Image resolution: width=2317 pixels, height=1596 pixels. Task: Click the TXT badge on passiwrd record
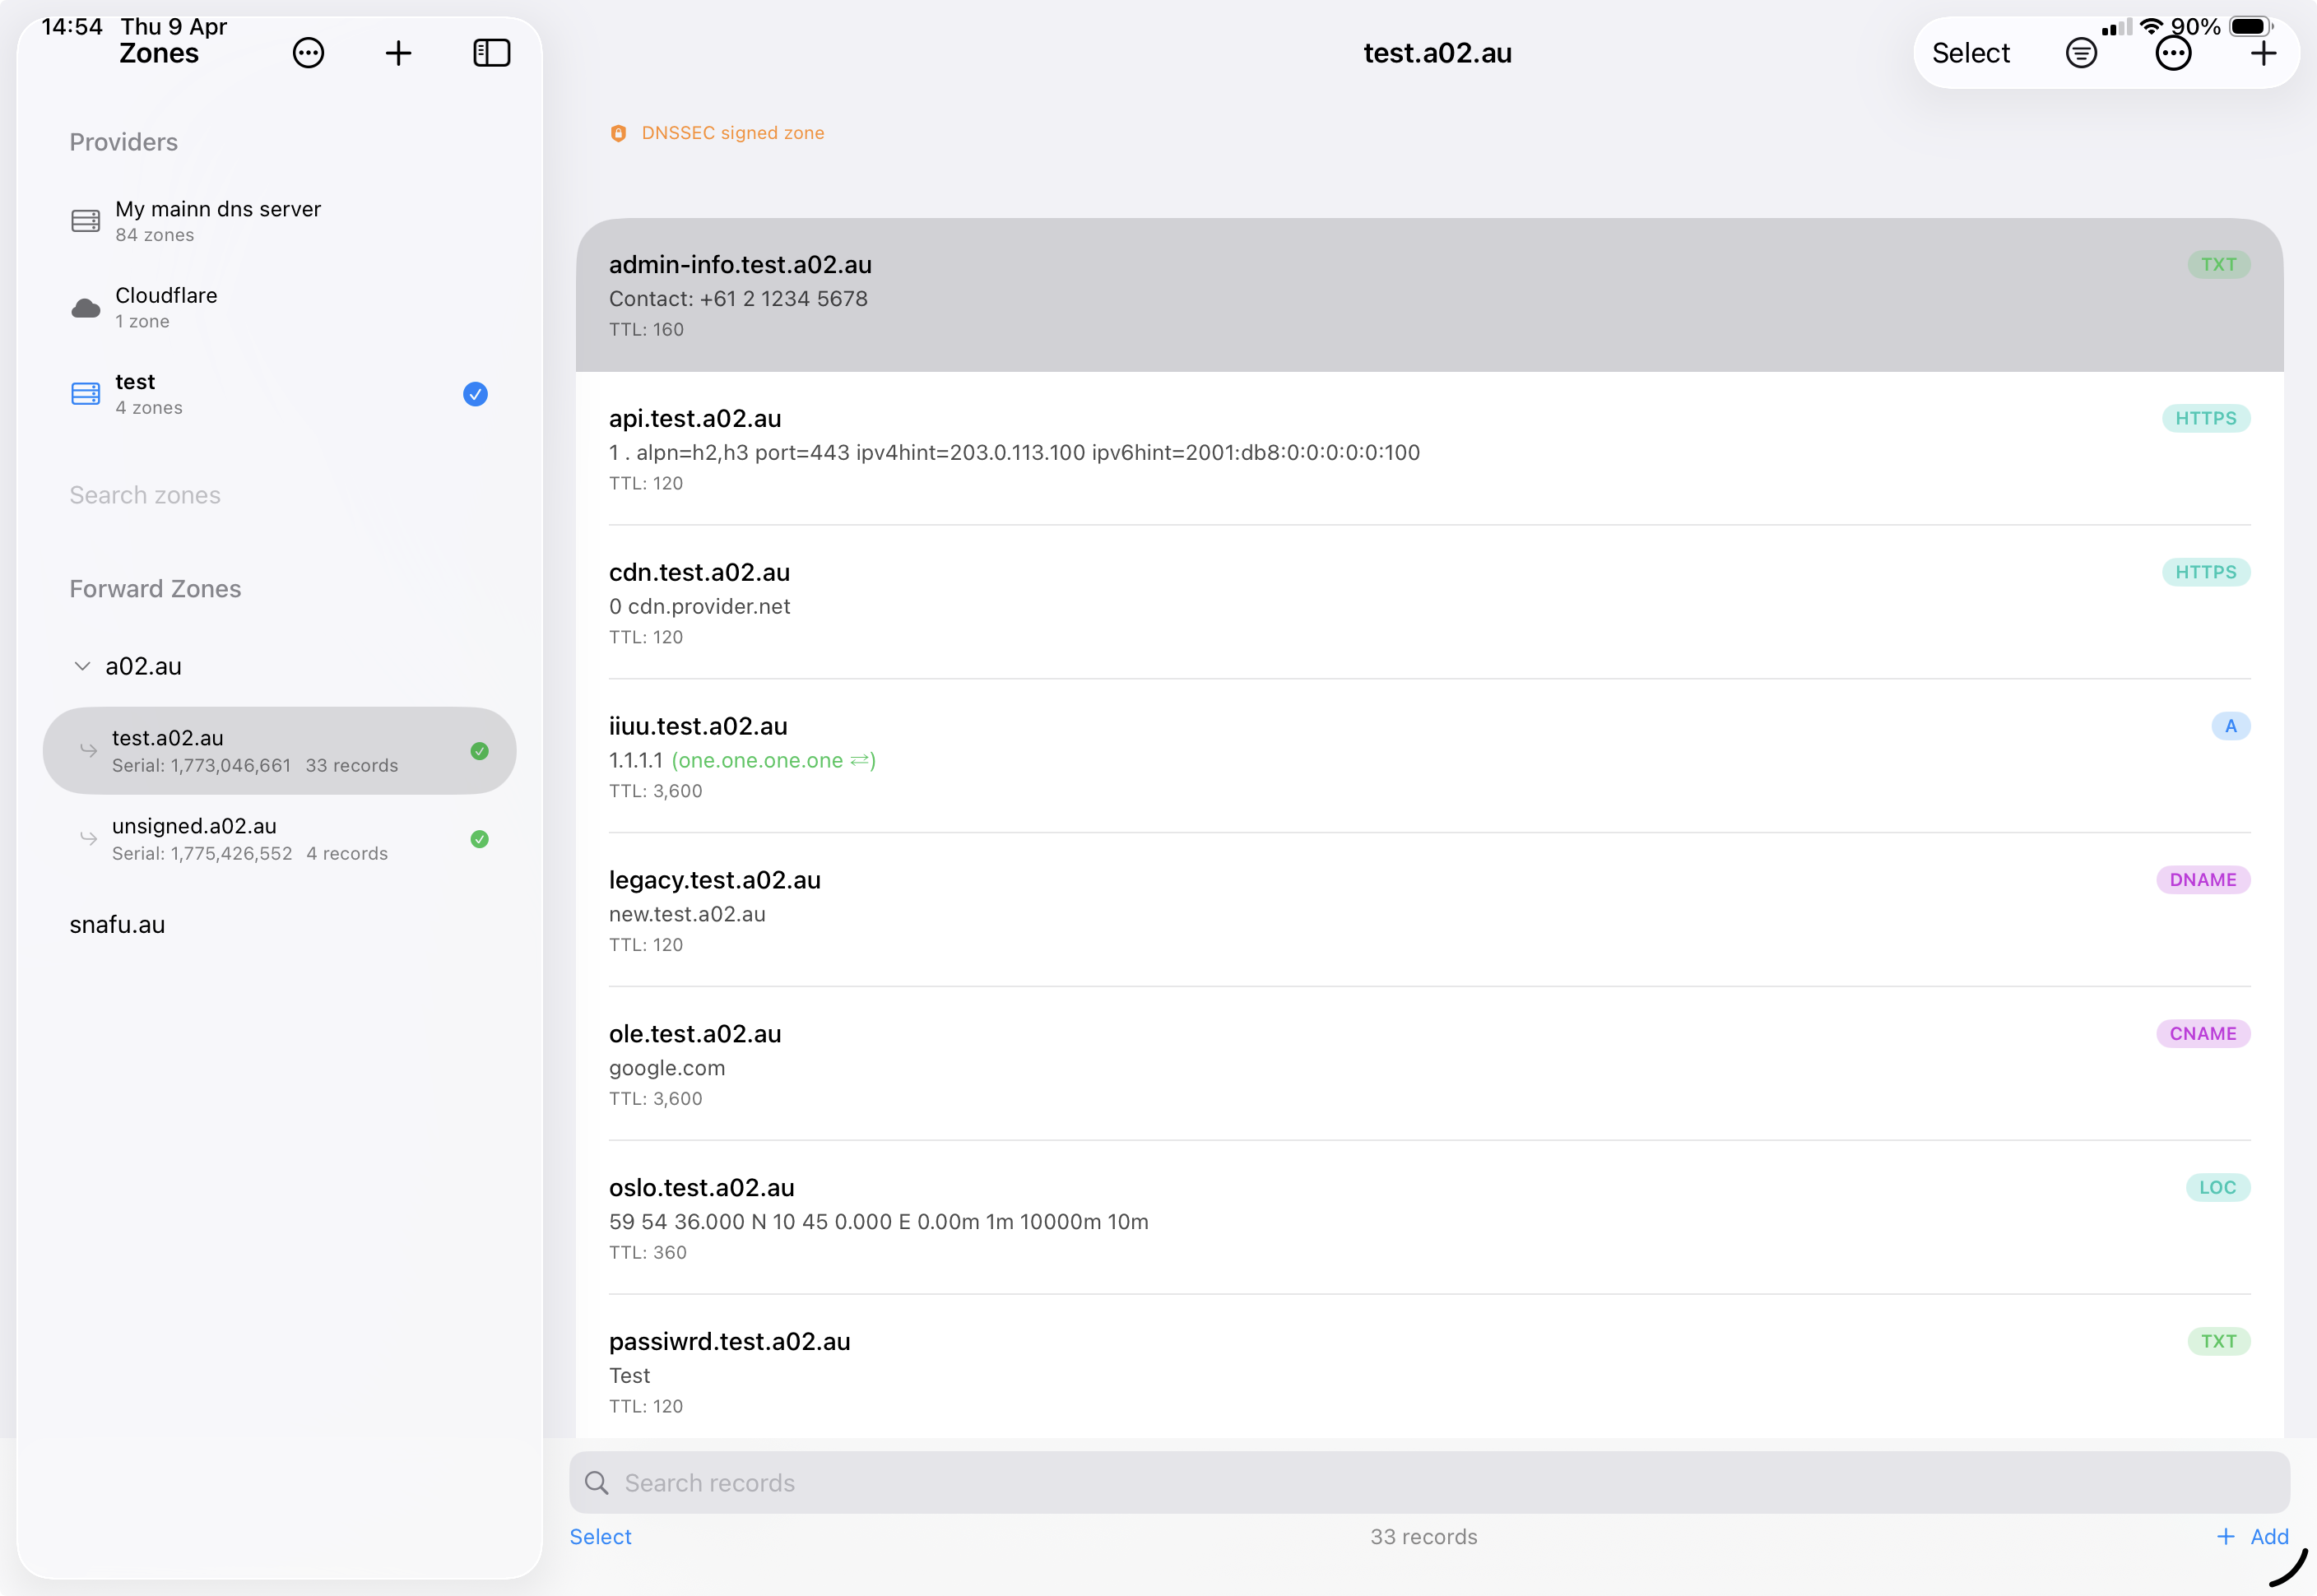pos(2218,1342)
